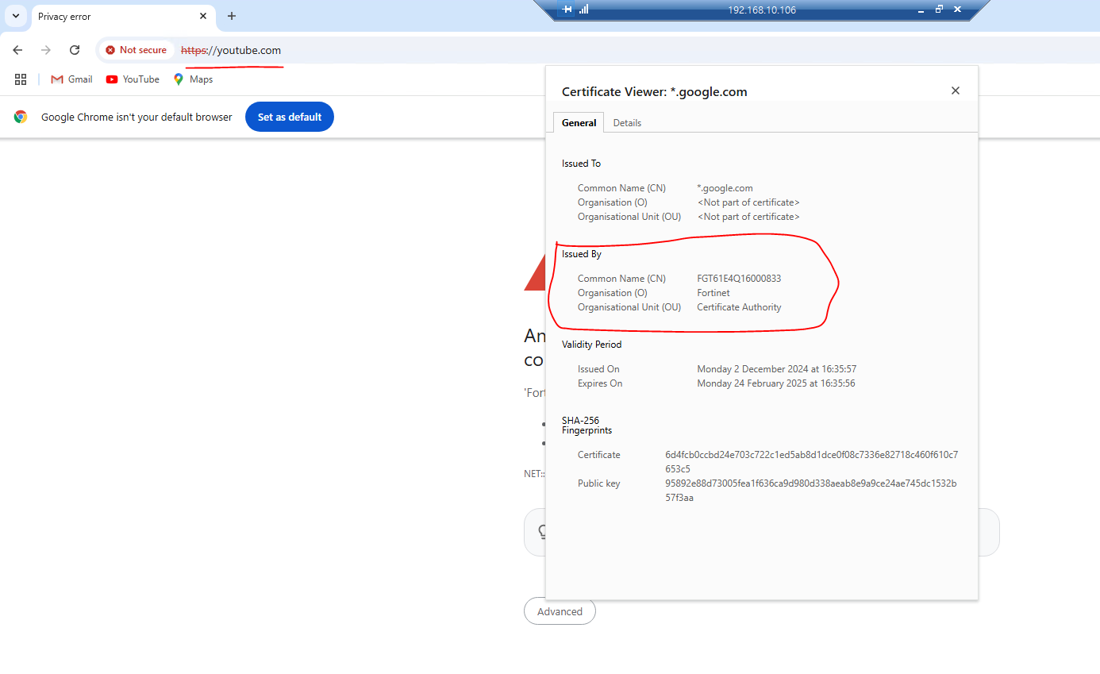Viewport: 1100px width, 674px height.
Task: Click the Advanced button
Action: [560, 611]
